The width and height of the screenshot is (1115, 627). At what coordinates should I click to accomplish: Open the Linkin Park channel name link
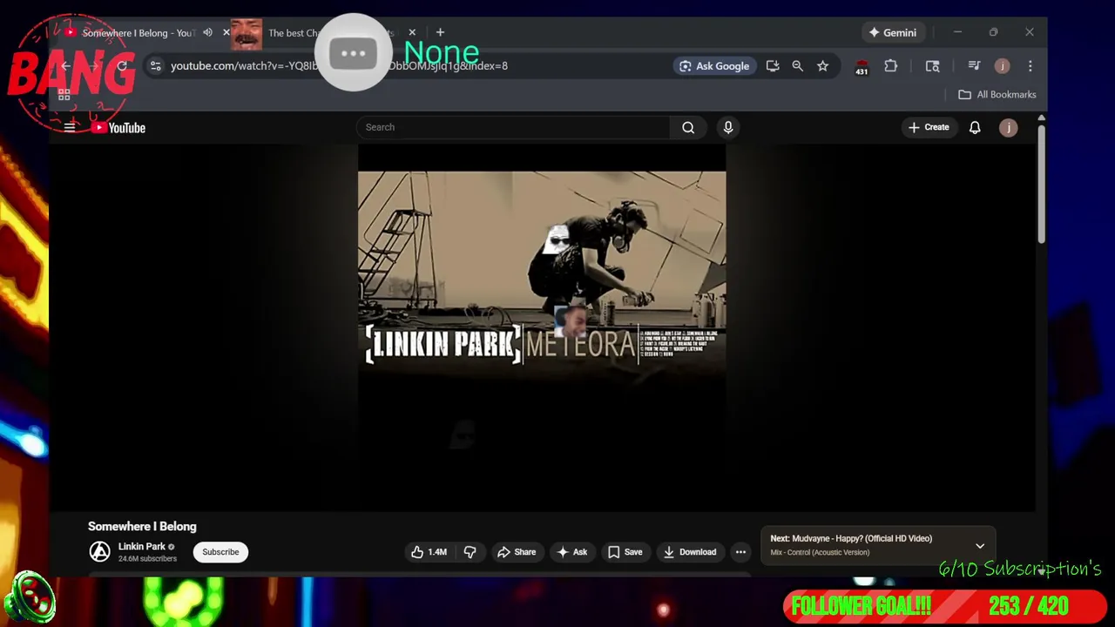142,547
